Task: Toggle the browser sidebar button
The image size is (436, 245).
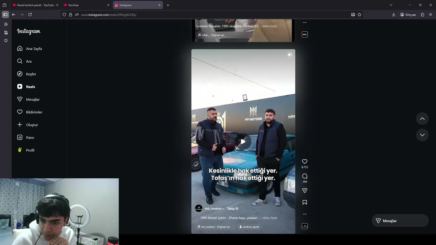Action: [x=5, y=15]
